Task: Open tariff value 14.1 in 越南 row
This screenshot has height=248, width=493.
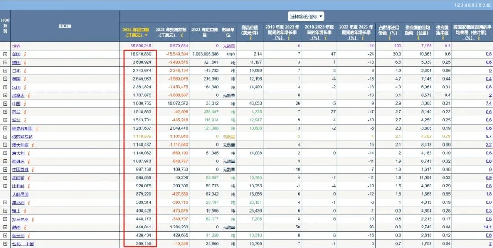Action: 488,228
